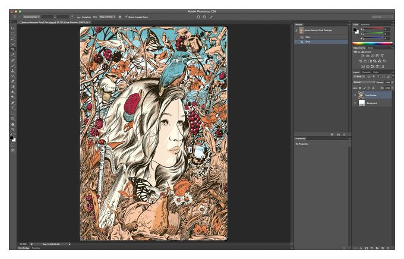Add a Levels adjustment
This screenshot has height=259, width=404.
coord(368,56)
